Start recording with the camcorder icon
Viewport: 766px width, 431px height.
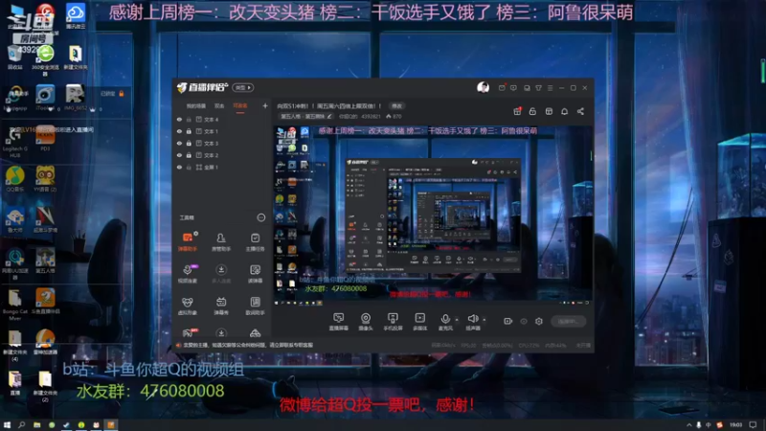pos(507,321)
